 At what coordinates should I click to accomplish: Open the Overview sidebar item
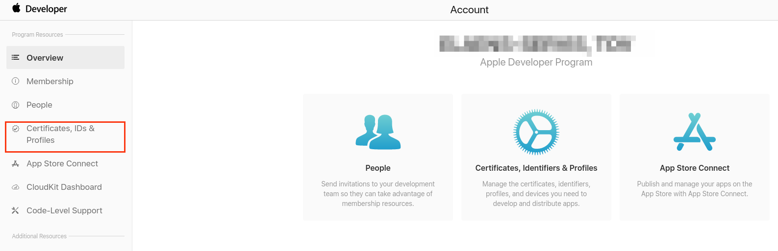pyautogui.click(x=65, y=58)
